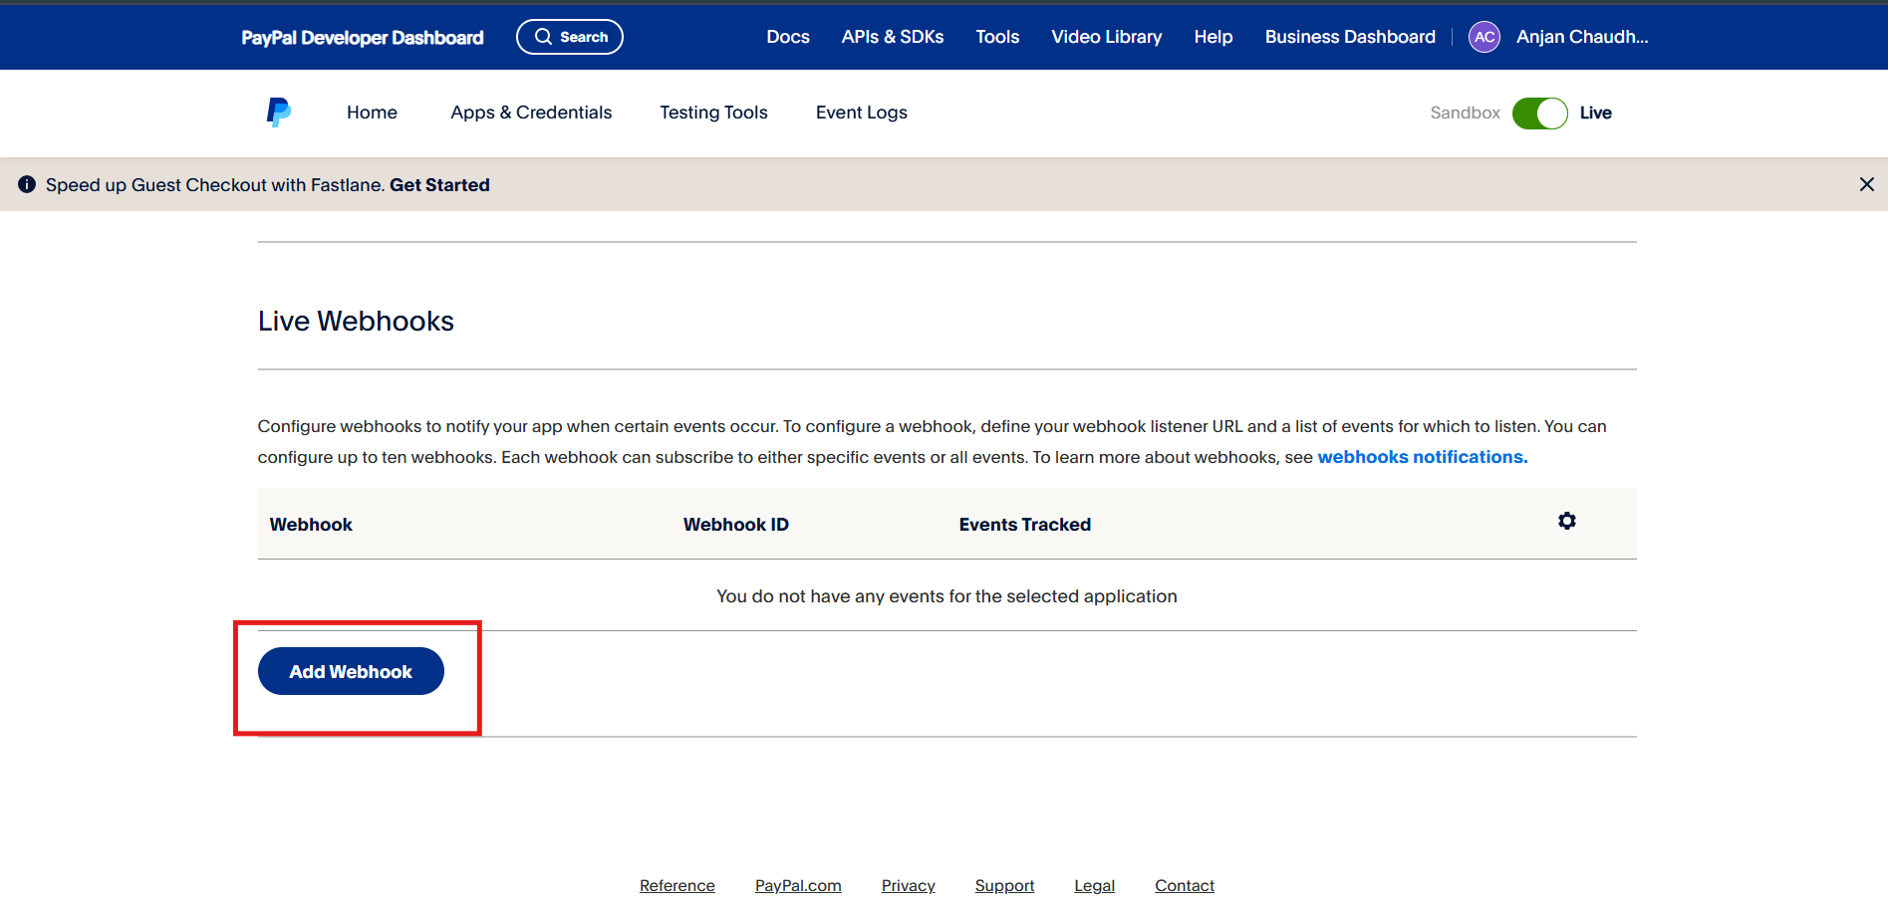Open the Search box in header

click(570, 37)
